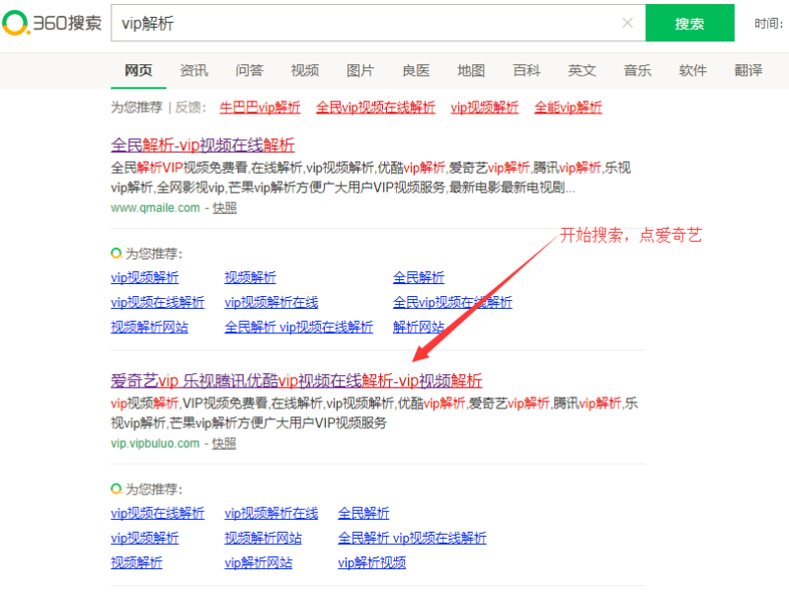Open 快照 for the qmaile.com result
The height and width of the screenshot is (592, 789).
(224, 208)
